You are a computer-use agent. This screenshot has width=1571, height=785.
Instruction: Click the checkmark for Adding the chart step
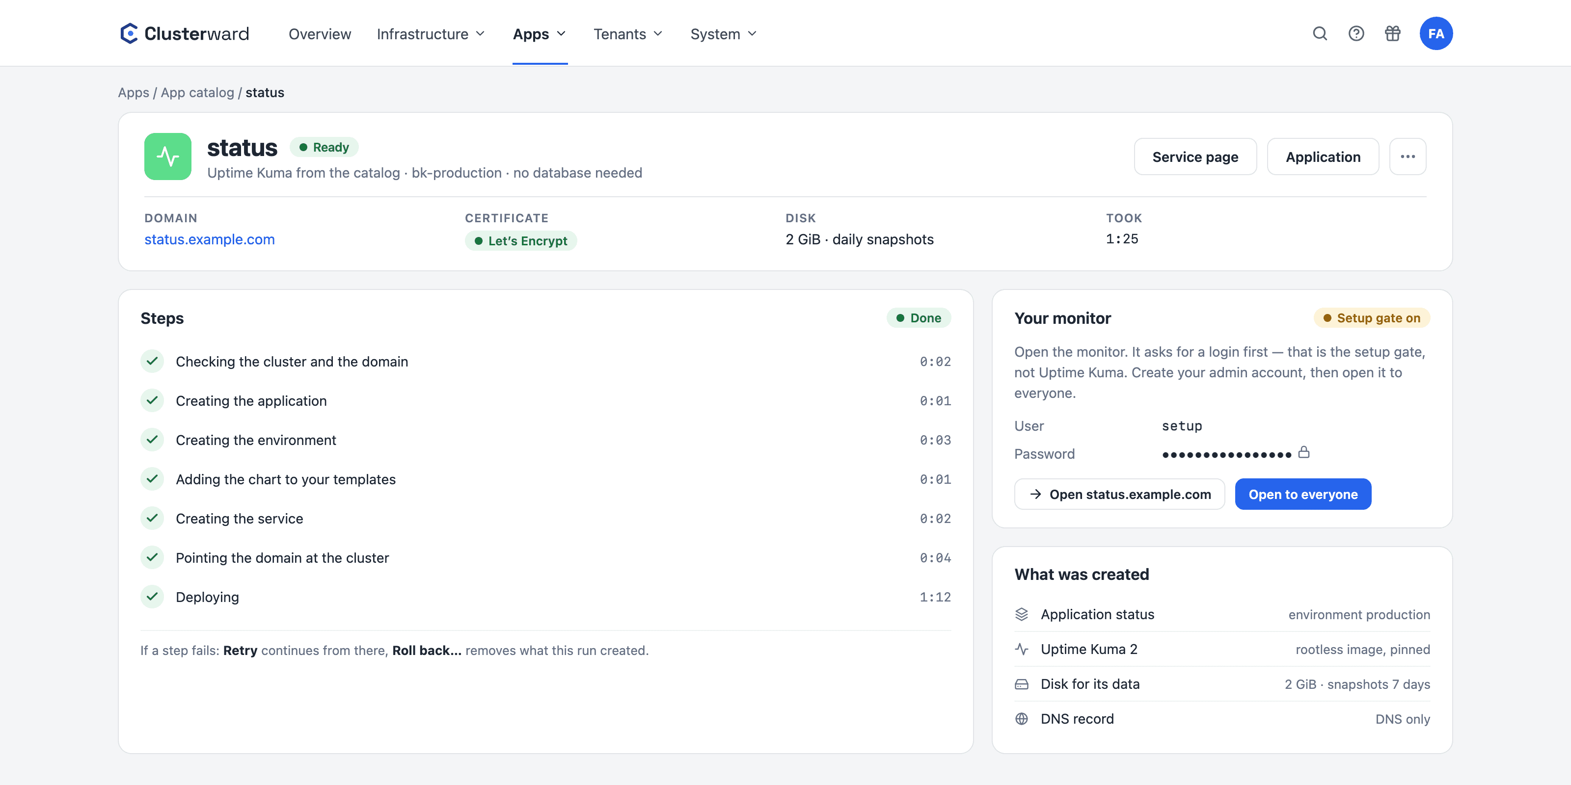coord(153,479)
